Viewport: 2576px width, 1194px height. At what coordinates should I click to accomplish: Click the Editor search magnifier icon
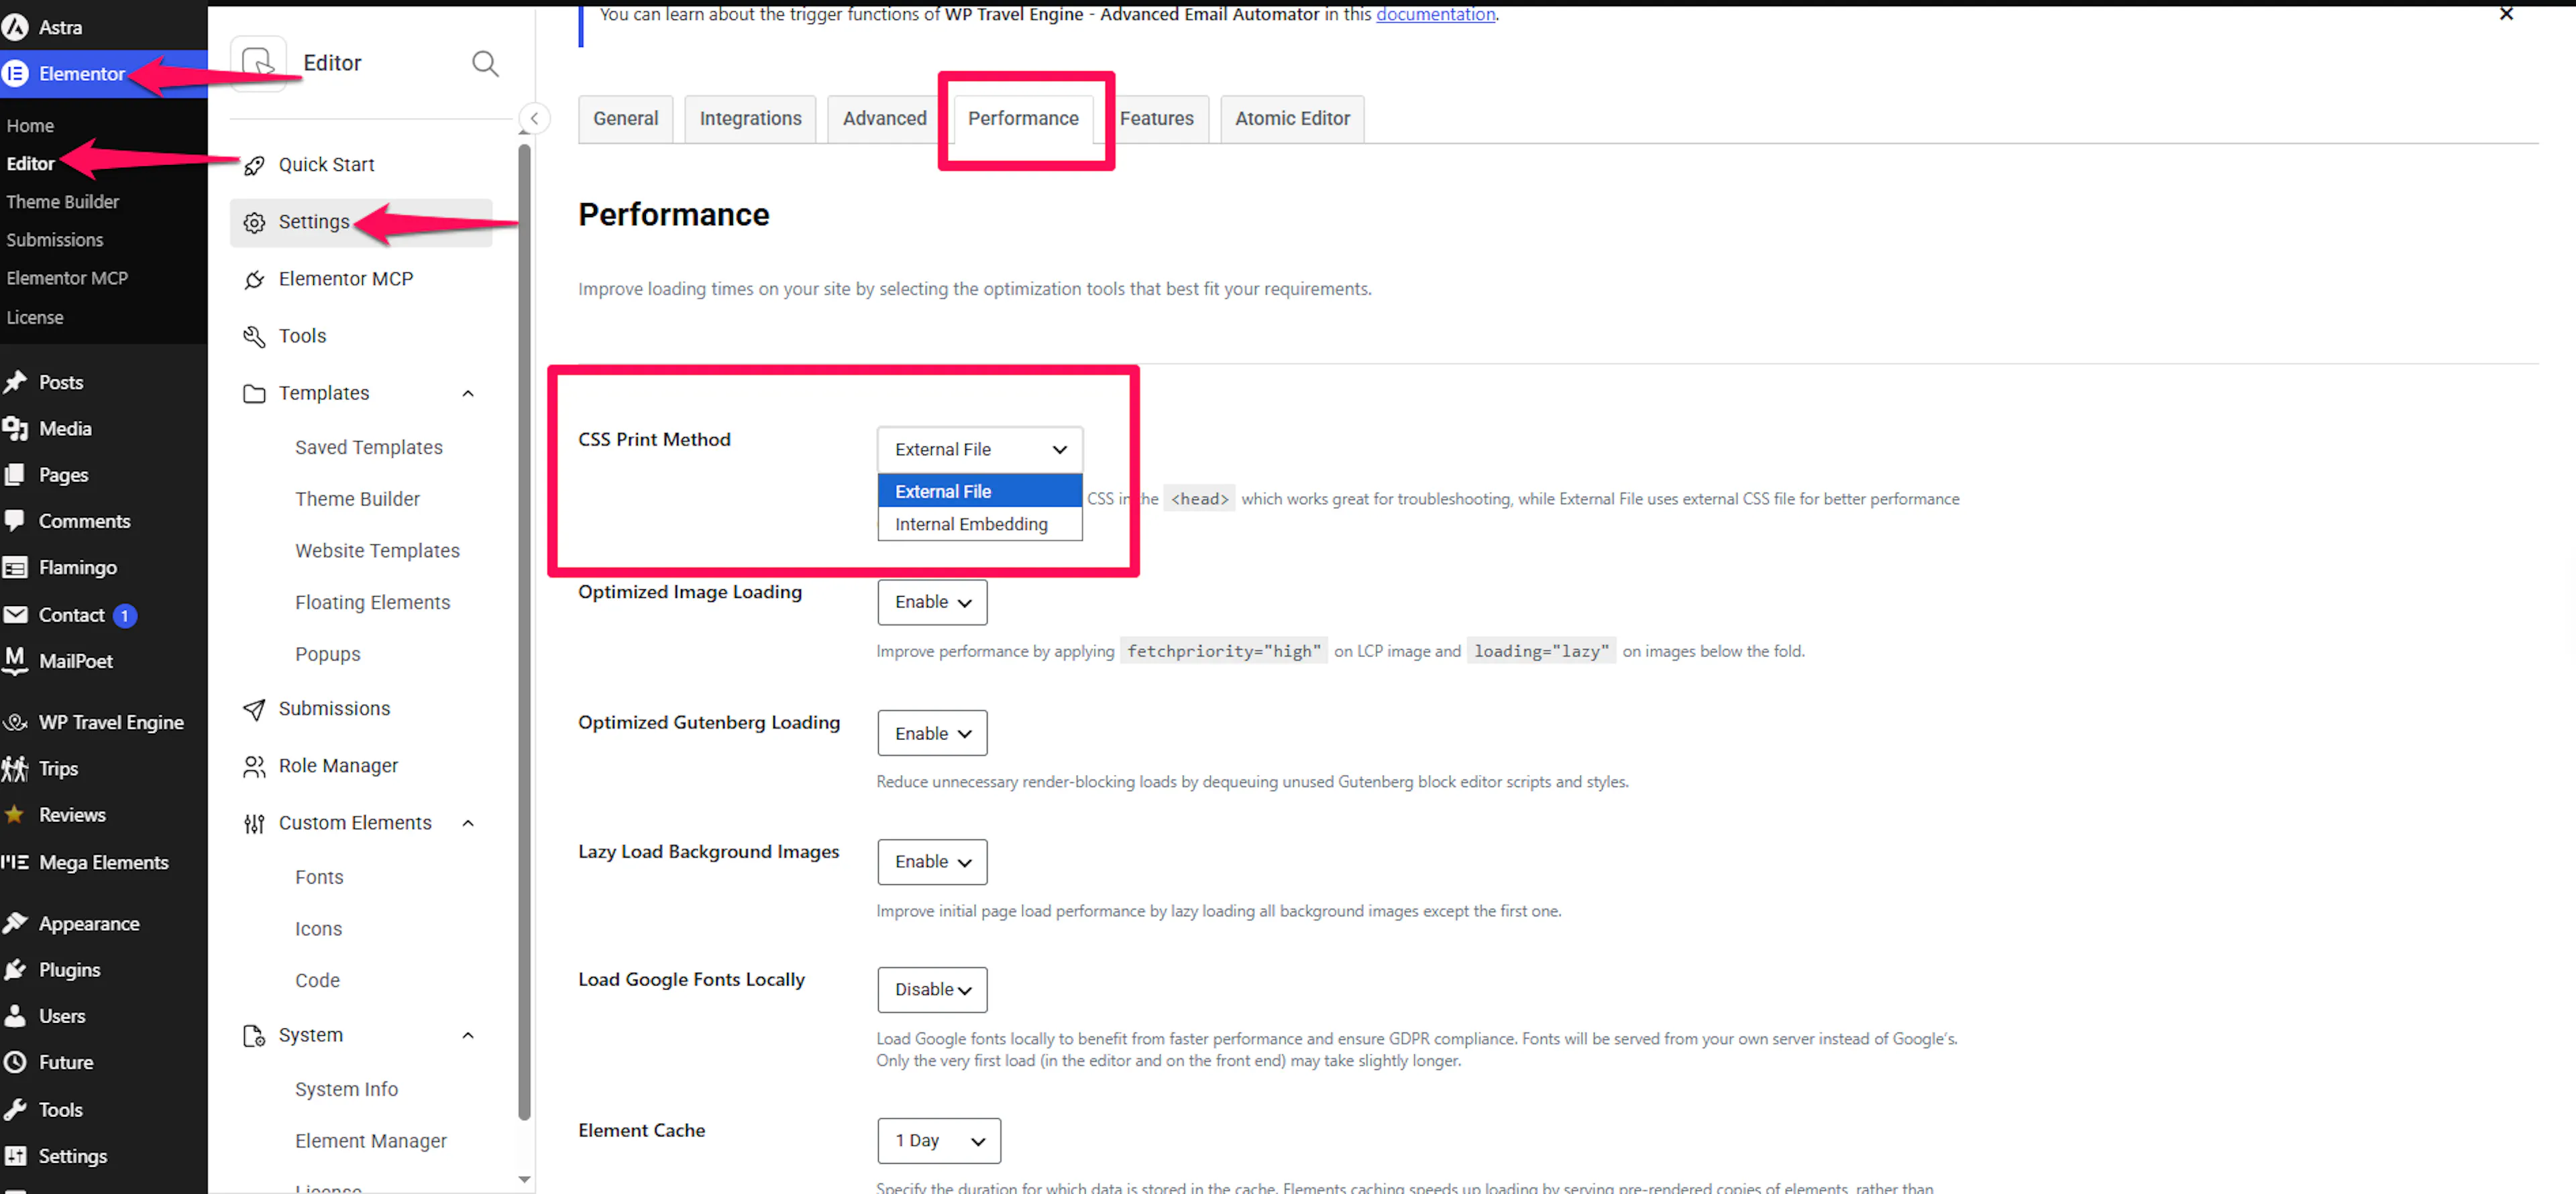485,64
